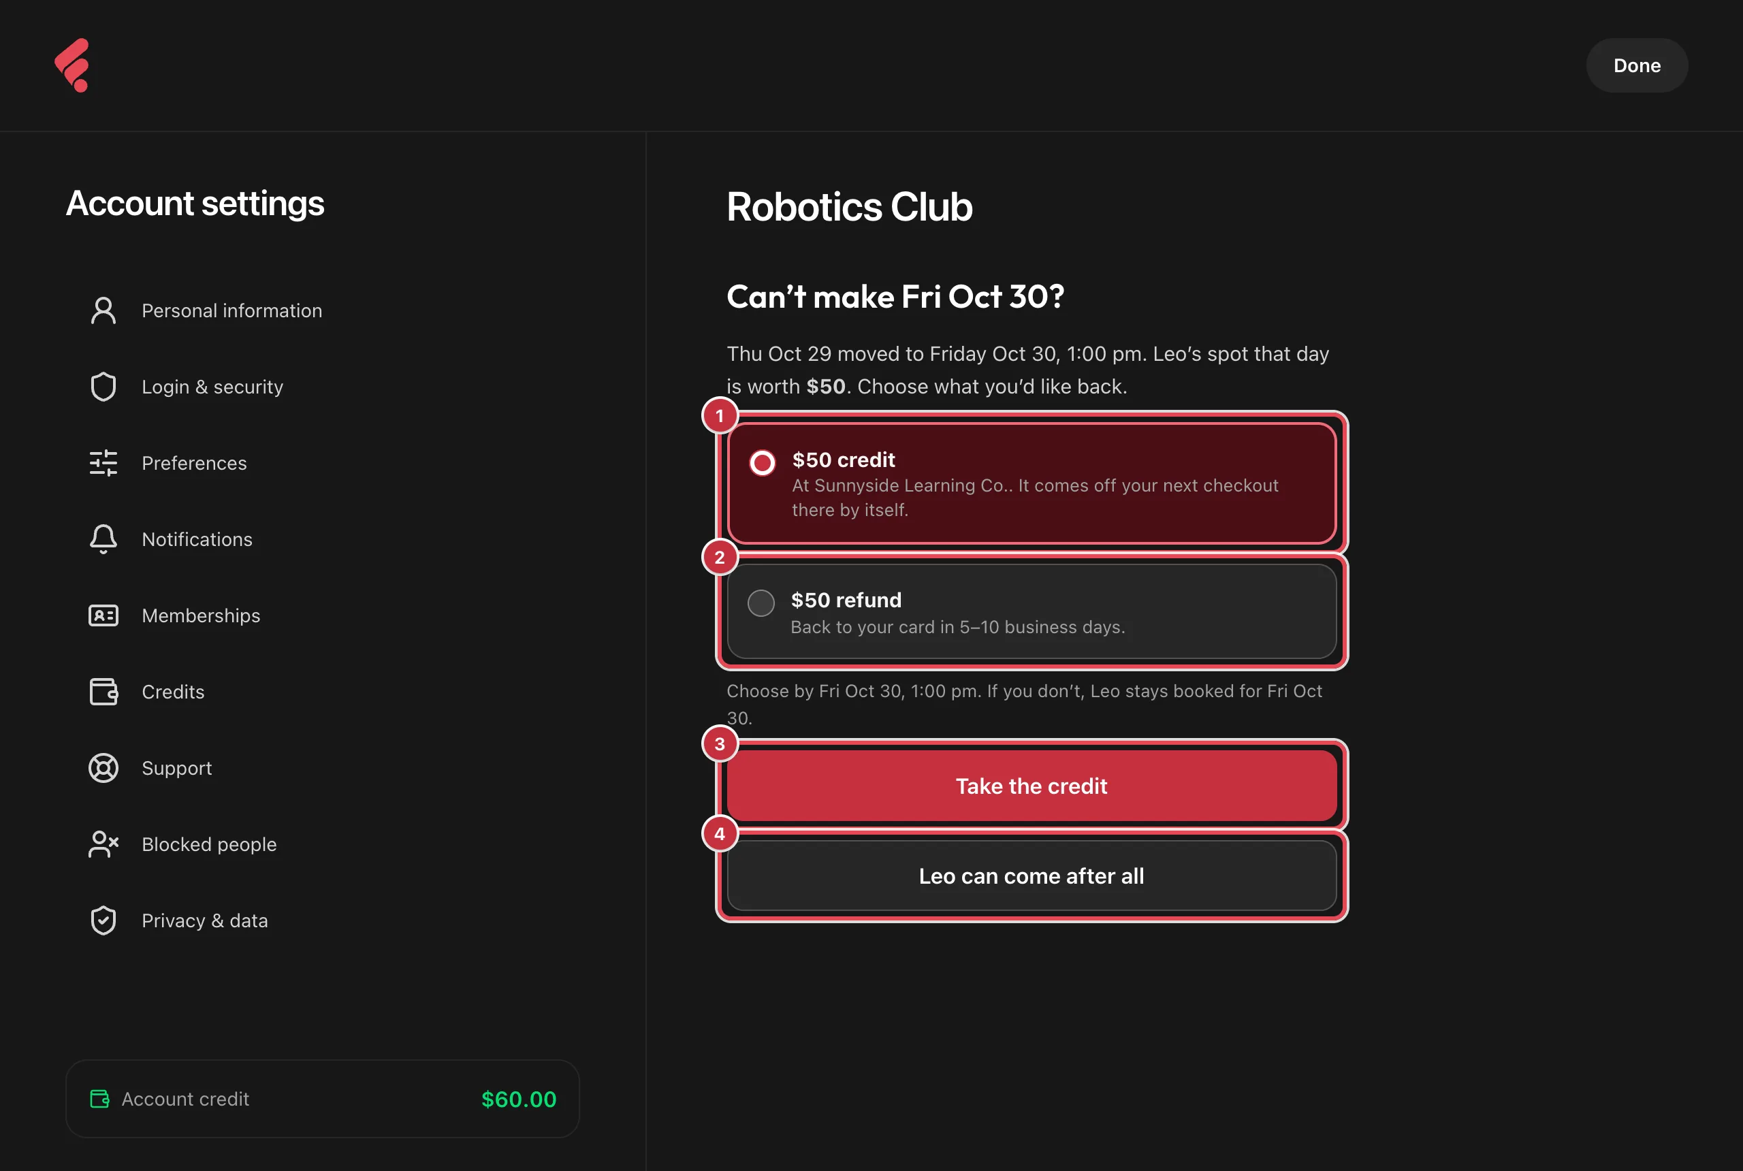Click the Notifications bell icon
The height and width of the screenshot is (1171, 1743).
click(103, 539)
